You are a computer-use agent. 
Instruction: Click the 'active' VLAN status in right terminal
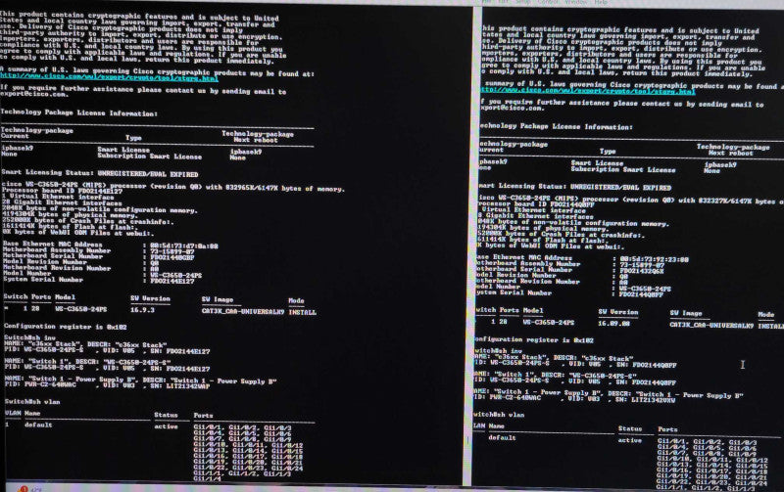630,440
